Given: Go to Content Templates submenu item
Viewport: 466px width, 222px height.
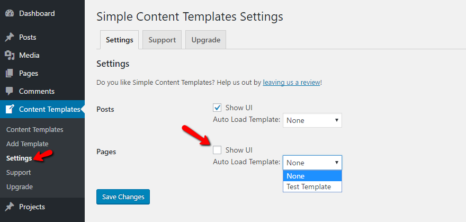Looking at the screenshot, I should [34, 129].
